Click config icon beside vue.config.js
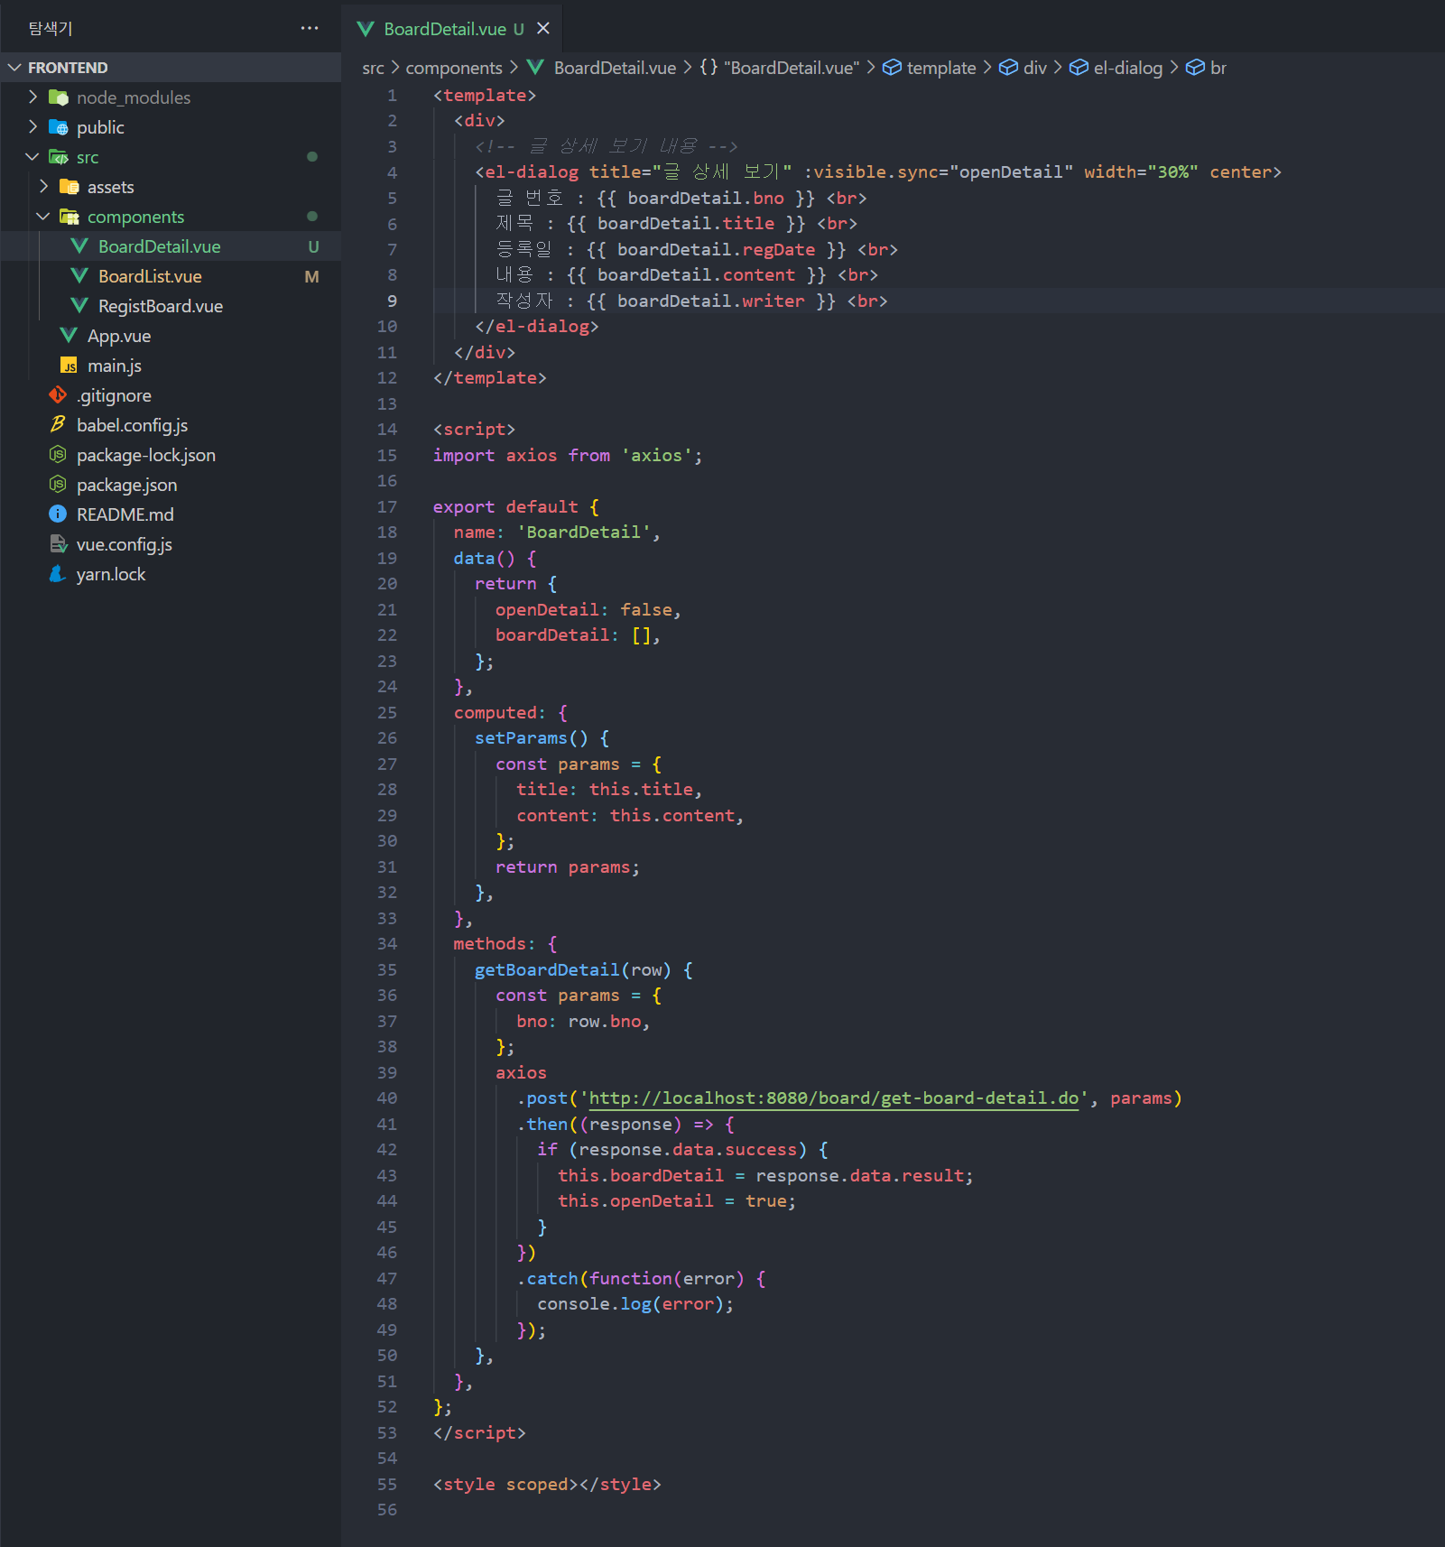This screenshot has width=1445, height=1547. pos(58,543)
